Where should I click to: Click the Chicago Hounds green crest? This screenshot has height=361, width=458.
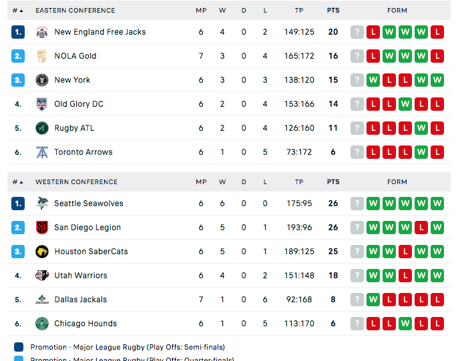point(42,324)
